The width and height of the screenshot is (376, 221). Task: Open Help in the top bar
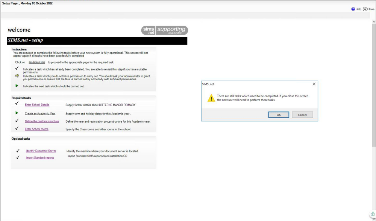356,9
